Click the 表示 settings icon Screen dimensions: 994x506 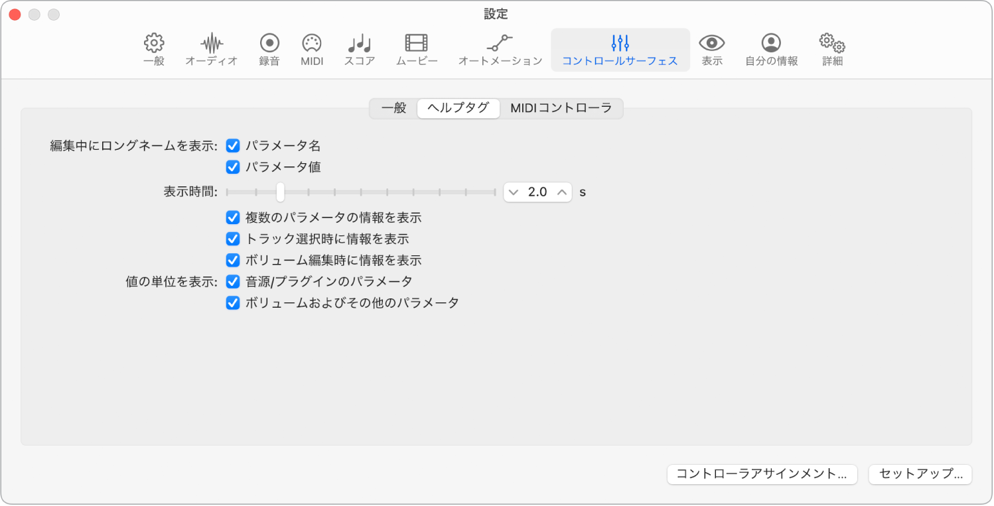pos(712,49)
